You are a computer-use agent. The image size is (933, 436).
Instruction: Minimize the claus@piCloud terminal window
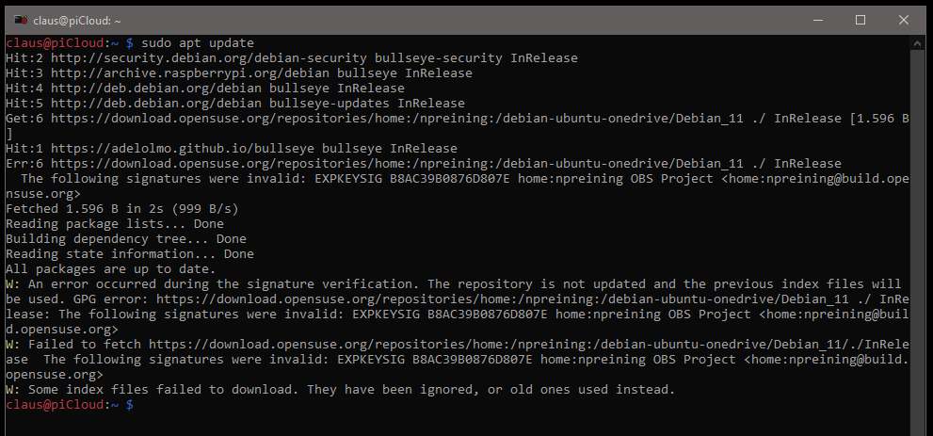(x=817, y=20)
